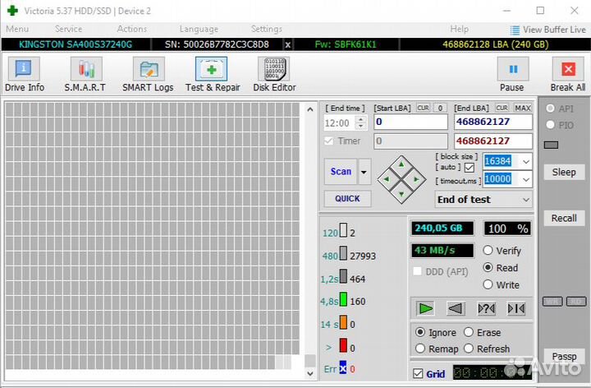The height and width of the screenshot is (388, 591).
Task: Open the Service menu
Action: [x=68, y=29]
